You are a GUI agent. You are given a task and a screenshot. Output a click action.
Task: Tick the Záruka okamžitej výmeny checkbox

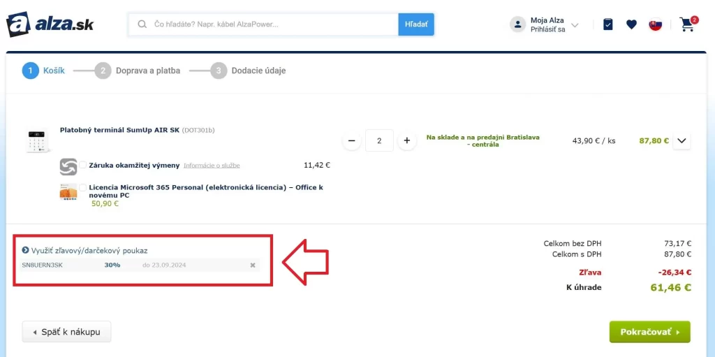(83, 165)
